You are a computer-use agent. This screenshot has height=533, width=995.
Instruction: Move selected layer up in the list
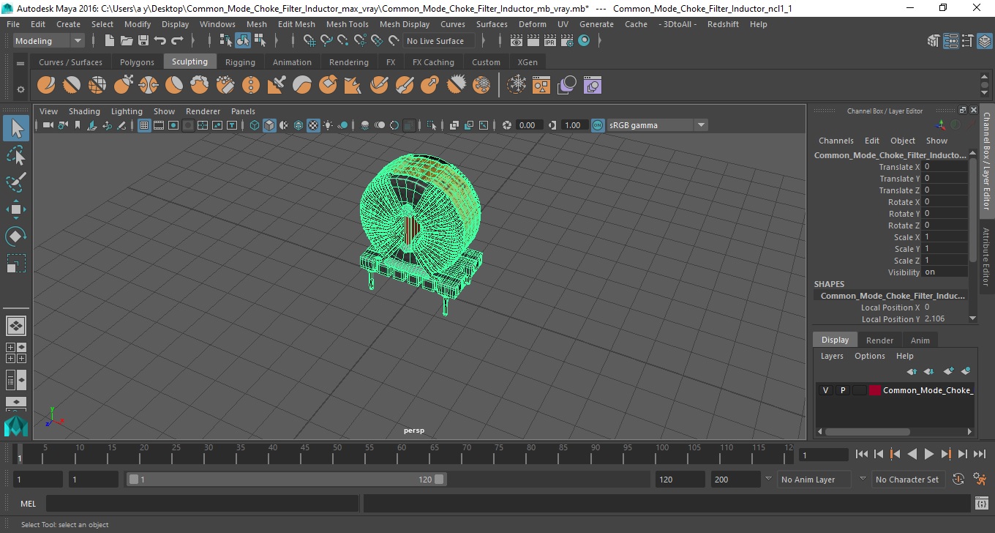912,371
